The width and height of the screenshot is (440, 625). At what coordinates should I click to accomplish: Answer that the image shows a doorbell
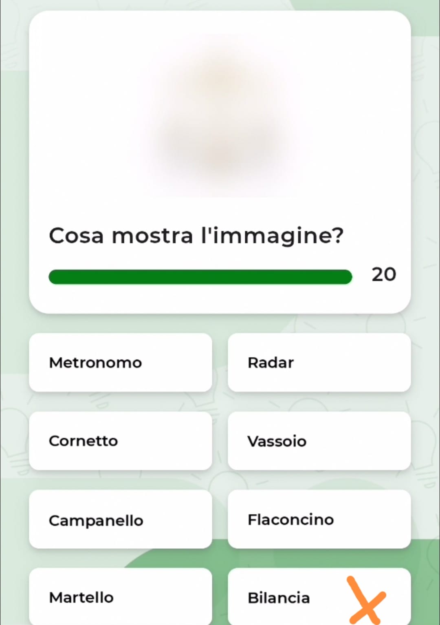pyautogui.click(x=121, y=519)
